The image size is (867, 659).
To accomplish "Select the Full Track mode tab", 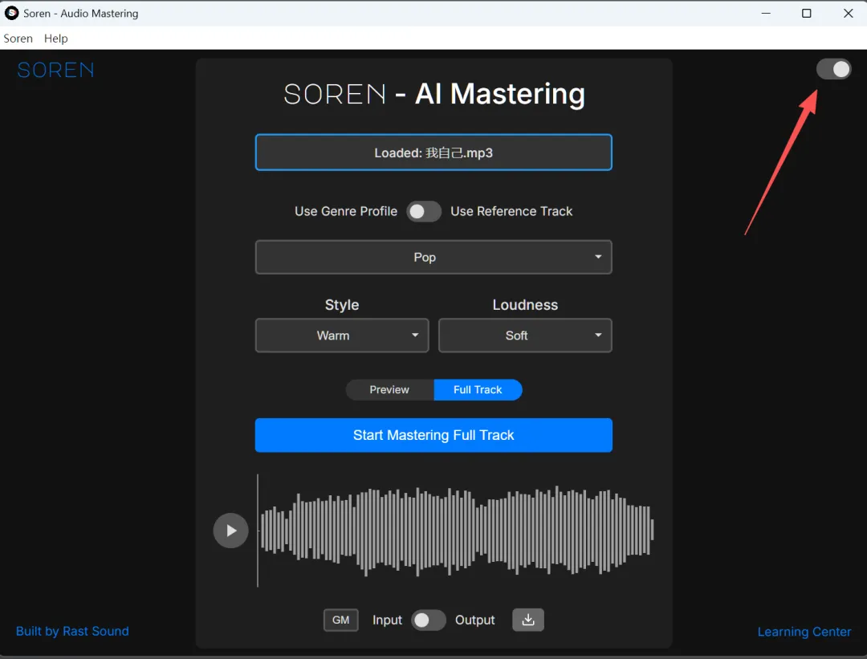I will [x=478, y=390].
